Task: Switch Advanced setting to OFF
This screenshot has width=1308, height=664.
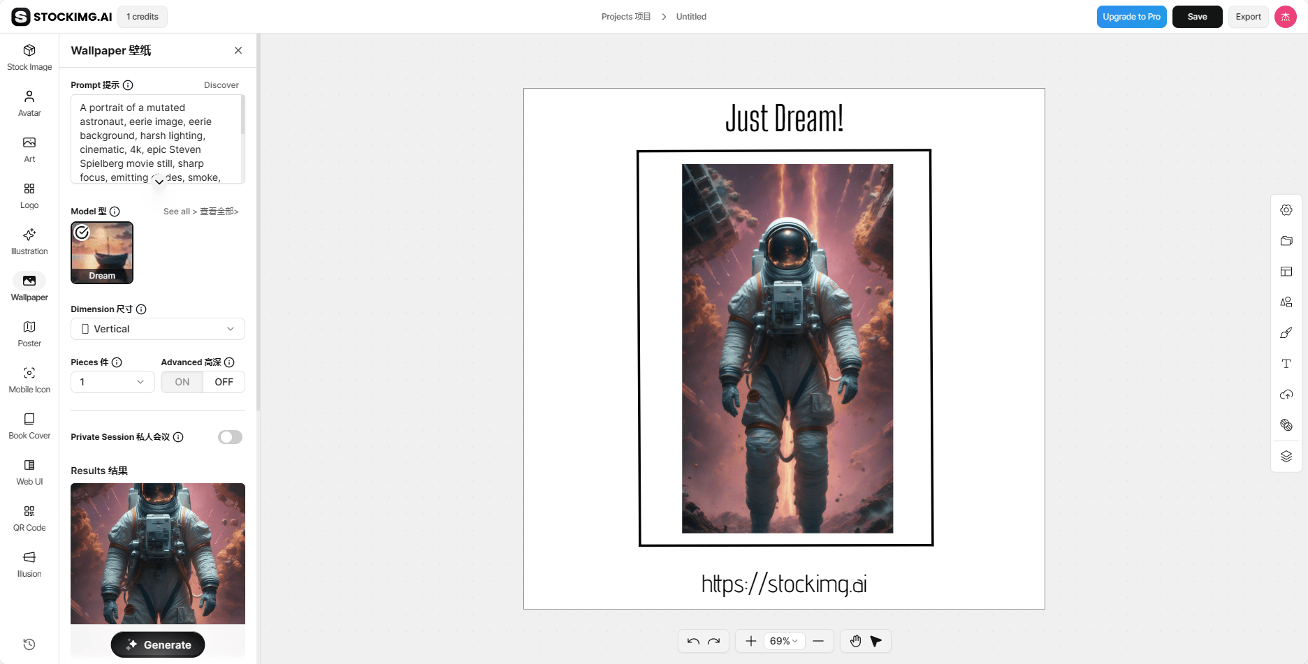Action: pos(223,382)
